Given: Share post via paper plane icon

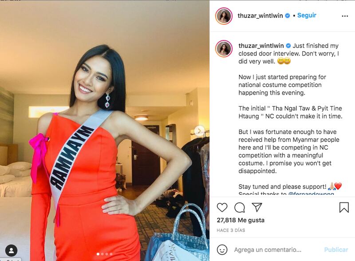Looking at the screenshot, I should (x=257, y=207).
